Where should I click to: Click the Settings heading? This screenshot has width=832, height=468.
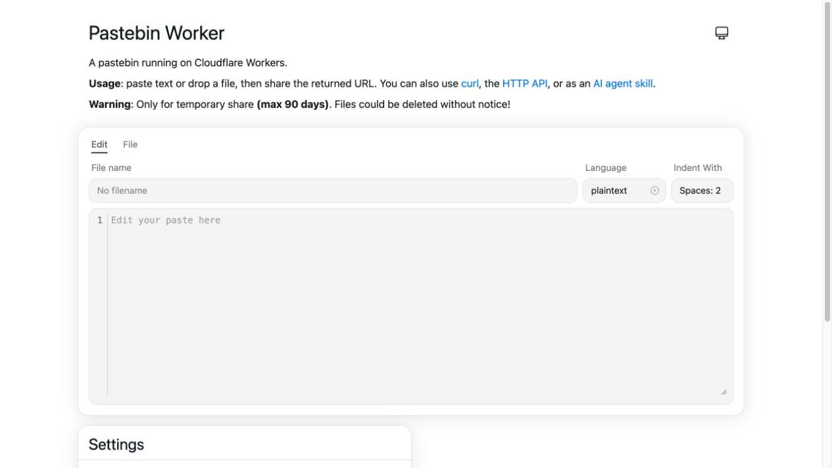point(116,444)
